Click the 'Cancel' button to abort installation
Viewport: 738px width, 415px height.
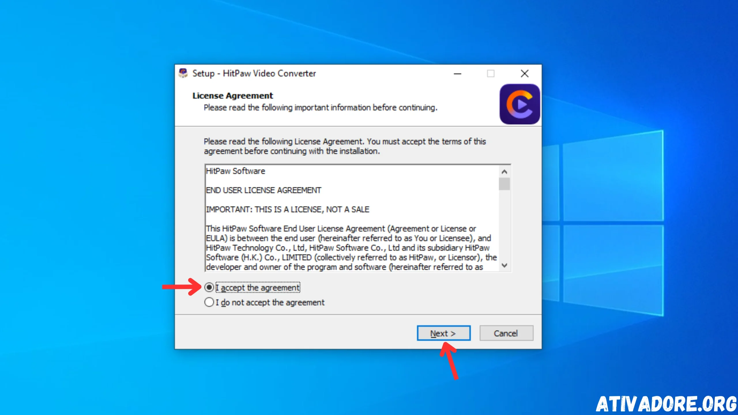click(x=506, y=333)
